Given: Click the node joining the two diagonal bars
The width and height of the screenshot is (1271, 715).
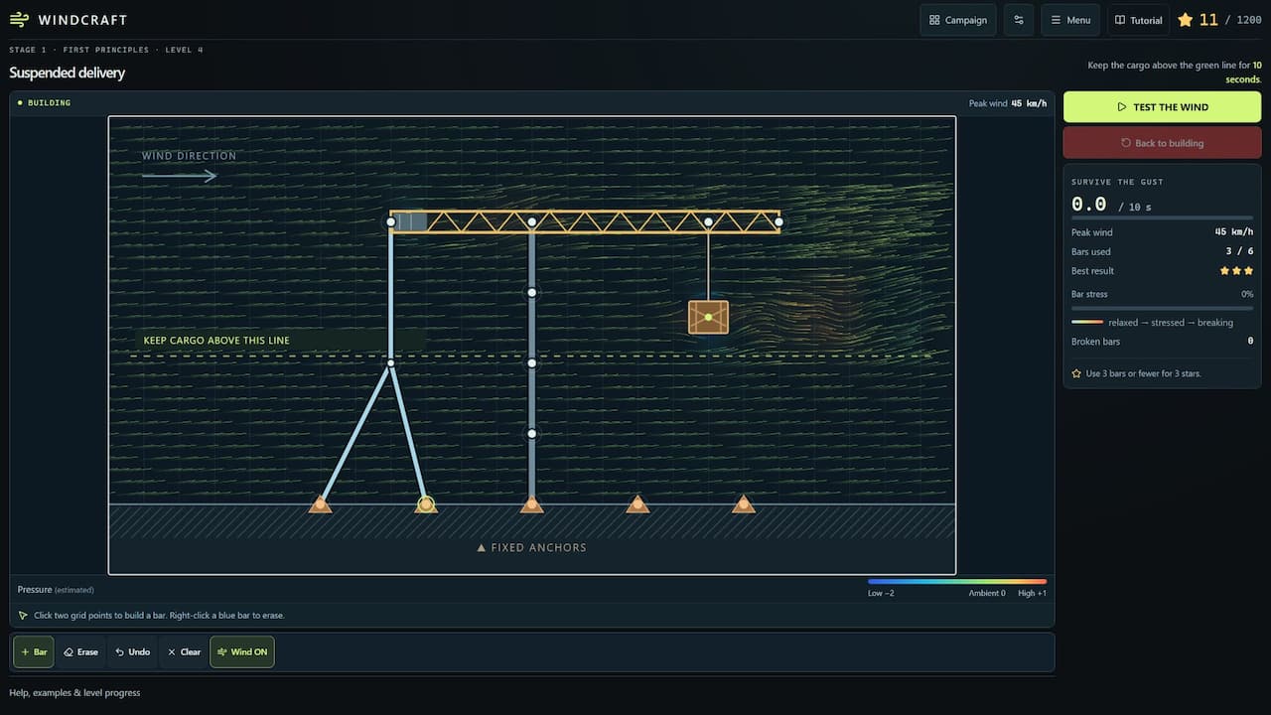Looking at the screenshot, I should point(390,362).
